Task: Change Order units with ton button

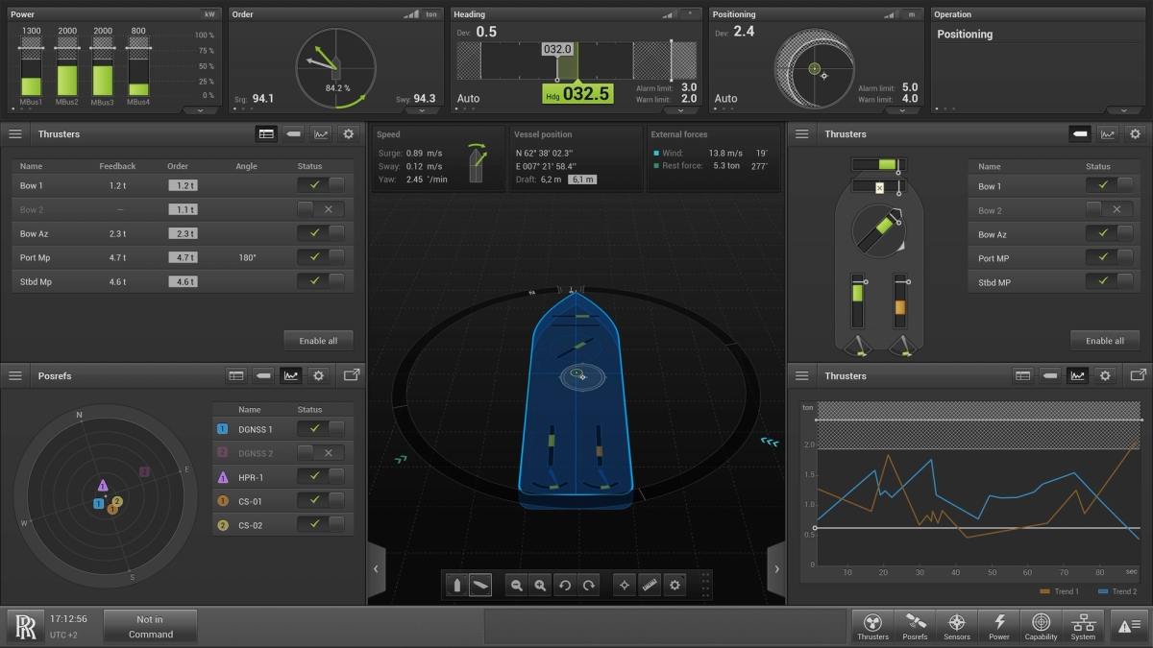Action: (x=431, y=14)
